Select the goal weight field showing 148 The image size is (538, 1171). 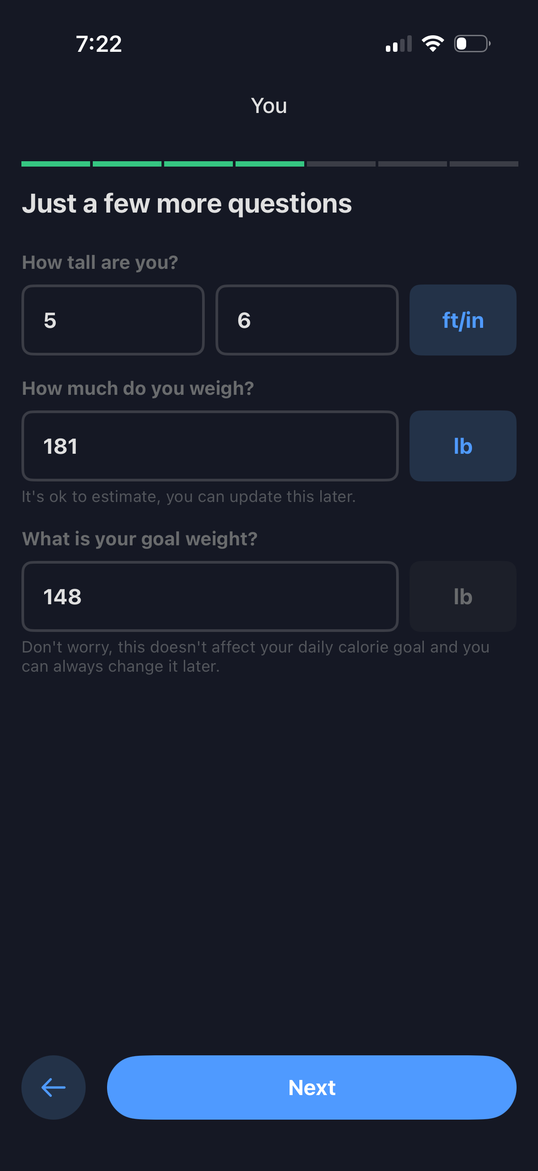(210, 596)
